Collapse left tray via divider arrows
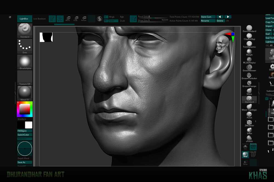Image resolution: width=274 pixels, height=182 pixels. [x=15, y=94]
